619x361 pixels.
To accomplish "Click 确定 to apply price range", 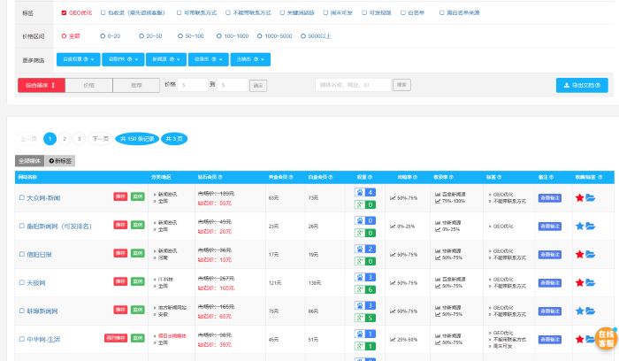I will tap(258, 85).
